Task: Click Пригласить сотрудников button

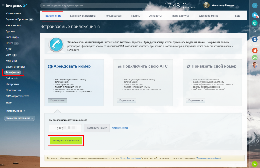Action: tap(19, 118)
